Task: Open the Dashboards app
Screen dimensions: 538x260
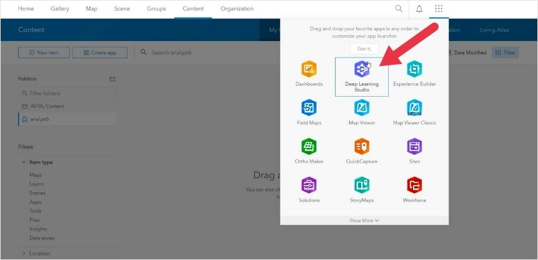Action: [309, 74]
